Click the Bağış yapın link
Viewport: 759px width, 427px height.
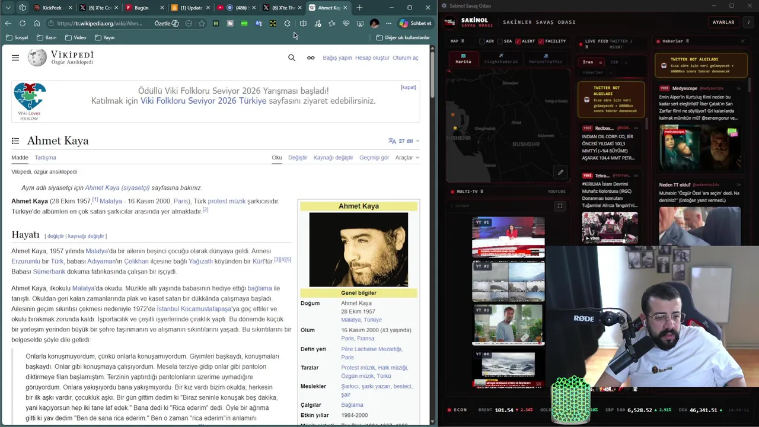coord(337,58)
